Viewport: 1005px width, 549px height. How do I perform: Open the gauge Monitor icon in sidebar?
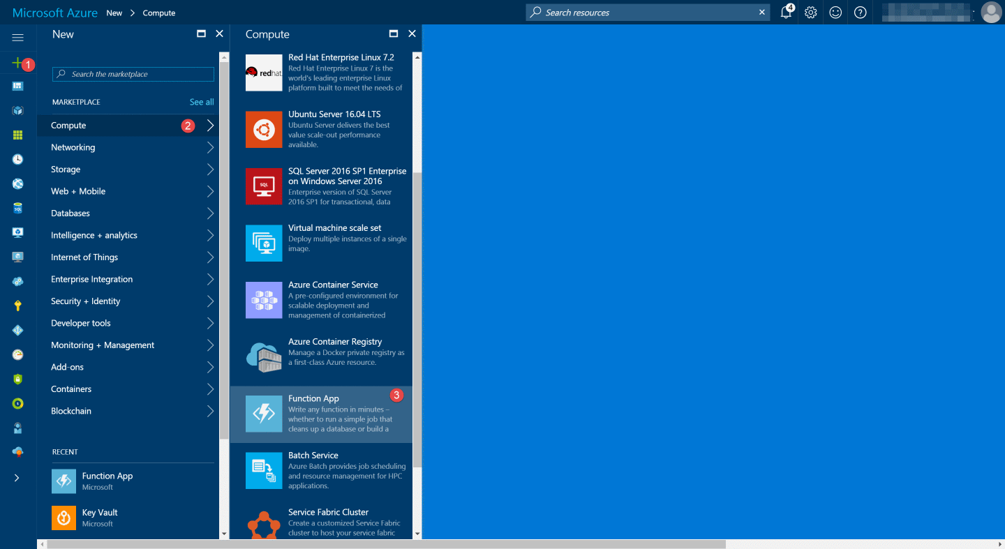[17, 354]
